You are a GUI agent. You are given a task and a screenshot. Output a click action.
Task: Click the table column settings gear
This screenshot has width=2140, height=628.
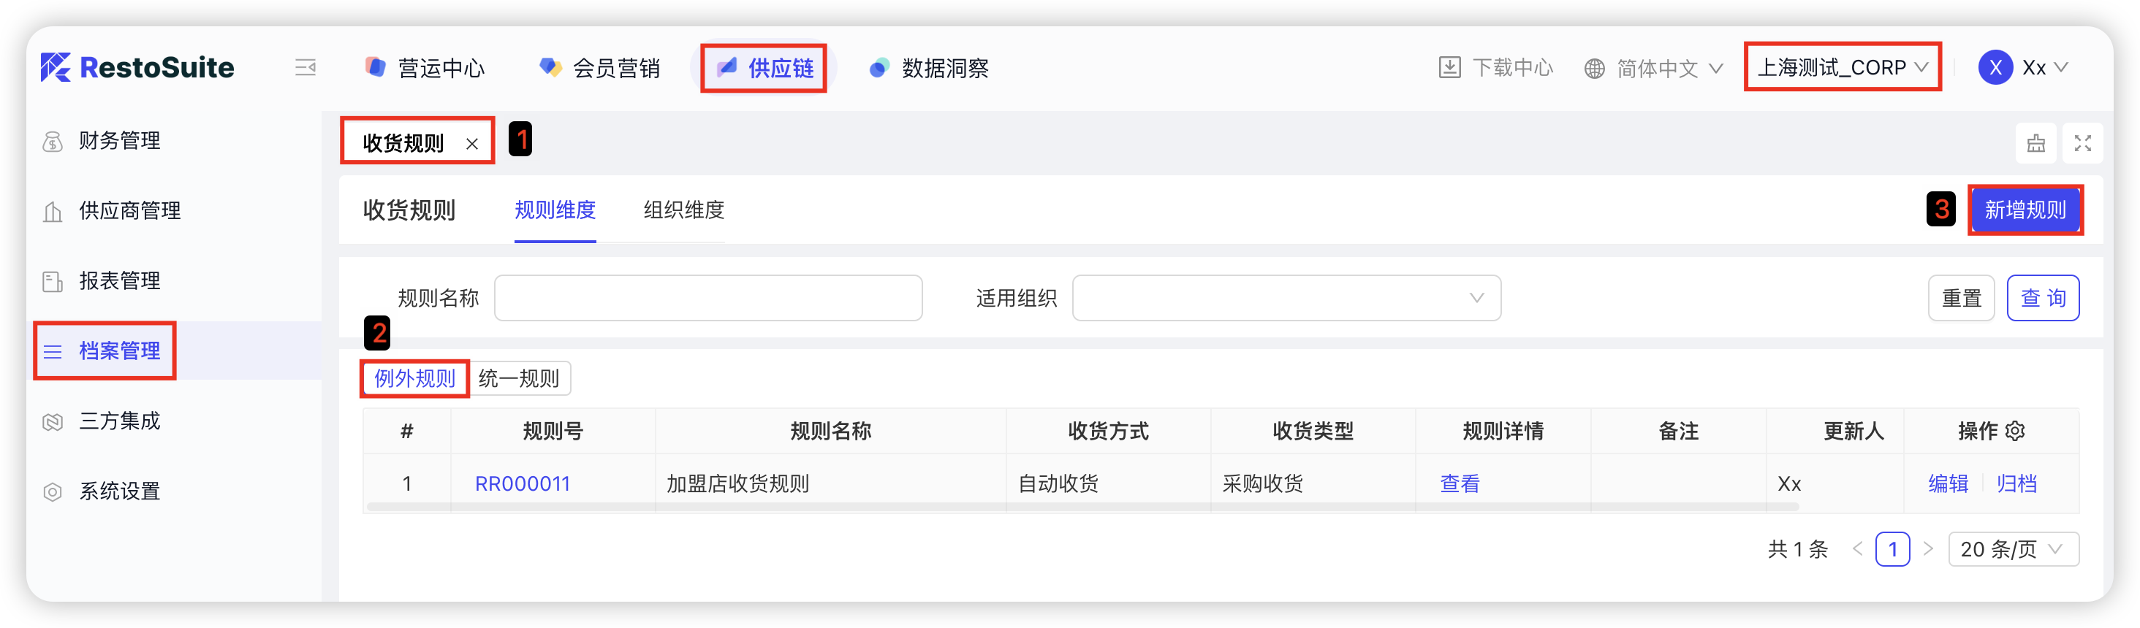click(x=2016, y=432)
